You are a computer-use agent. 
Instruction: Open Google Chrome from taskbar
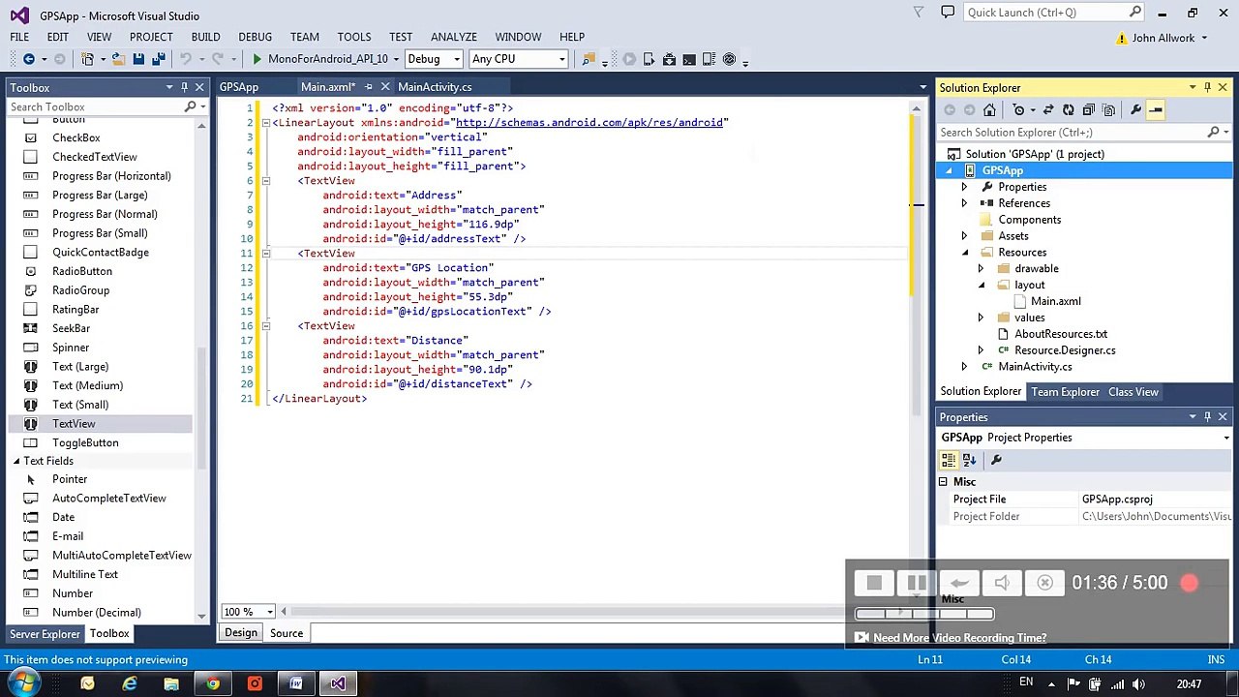click(213, 684)
